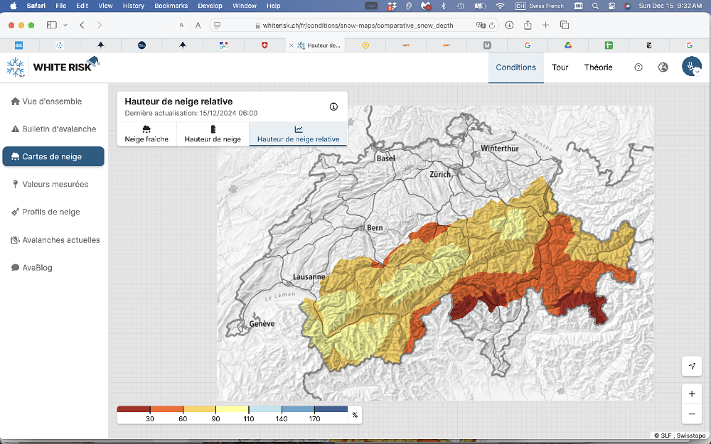Click the dark red legend swatch
Viewport: 711px width, 444px height.
click(x=134, y=409)
